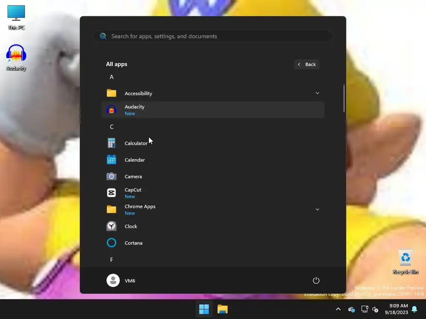Click the Calculator text label
The height and width of the screenshot is (319, 426).
136,143
